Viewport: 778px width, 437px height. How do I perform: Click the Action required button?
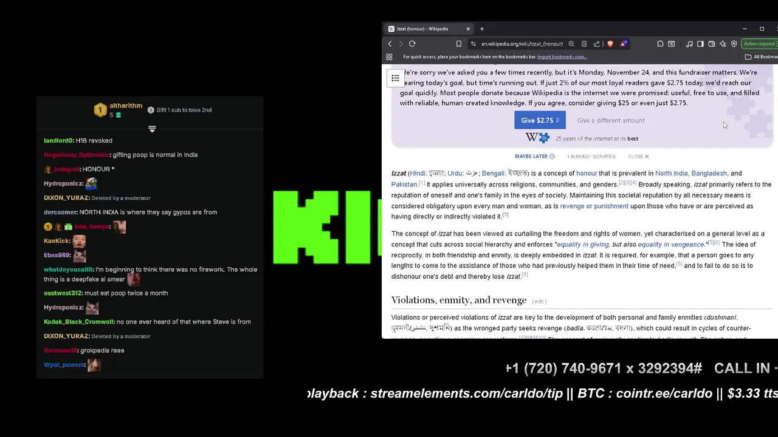pos(760,44)
